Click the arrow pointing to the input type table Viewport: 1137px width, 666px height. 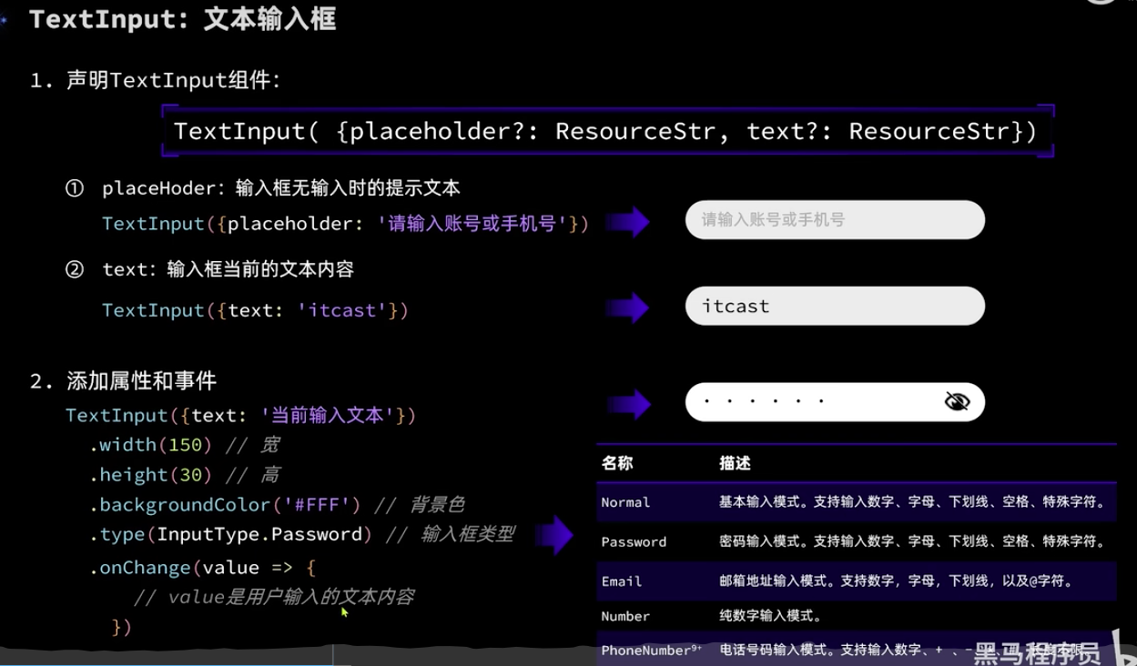pos(553,536)
